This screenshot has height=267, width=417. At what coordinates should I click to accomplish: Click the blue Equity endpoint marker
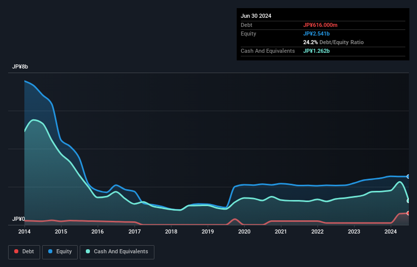(408, 177)
